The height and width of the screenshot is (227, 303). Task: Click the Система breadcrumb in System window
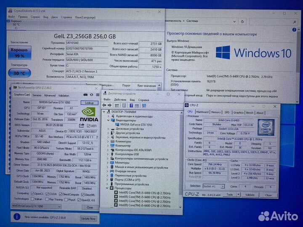point(192,21)
